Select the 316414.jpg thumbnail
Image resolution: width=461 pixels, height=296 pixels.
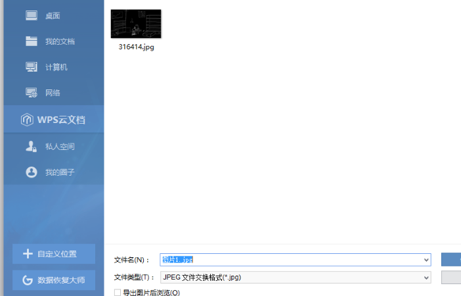136,24
